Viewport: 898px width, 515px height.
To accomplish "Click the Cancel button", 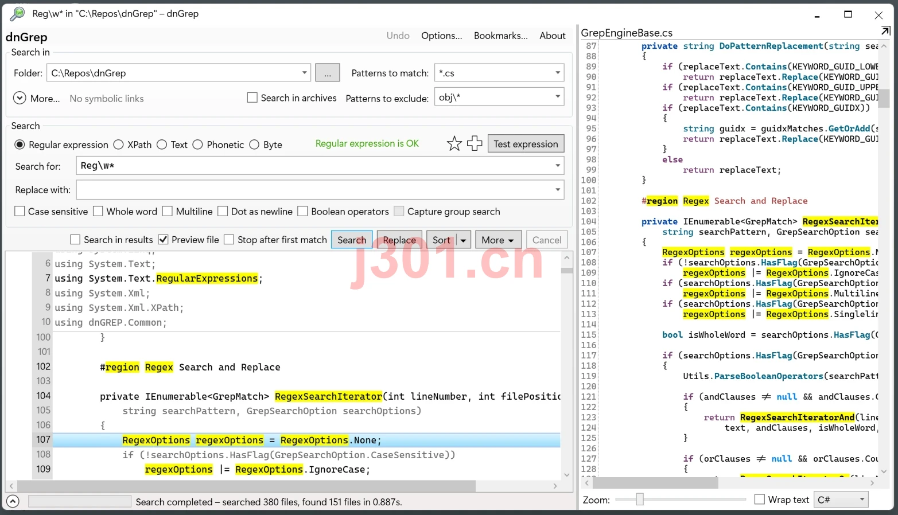I will (547, 240).
